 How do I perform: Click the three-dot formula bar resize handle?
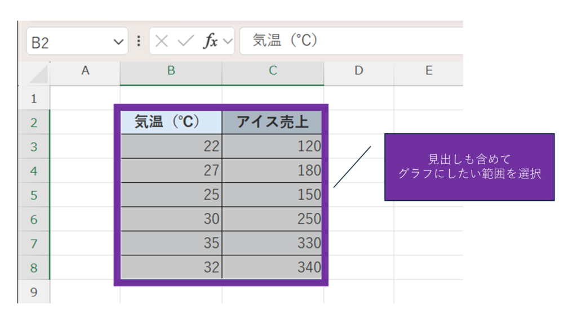(139, 41)
